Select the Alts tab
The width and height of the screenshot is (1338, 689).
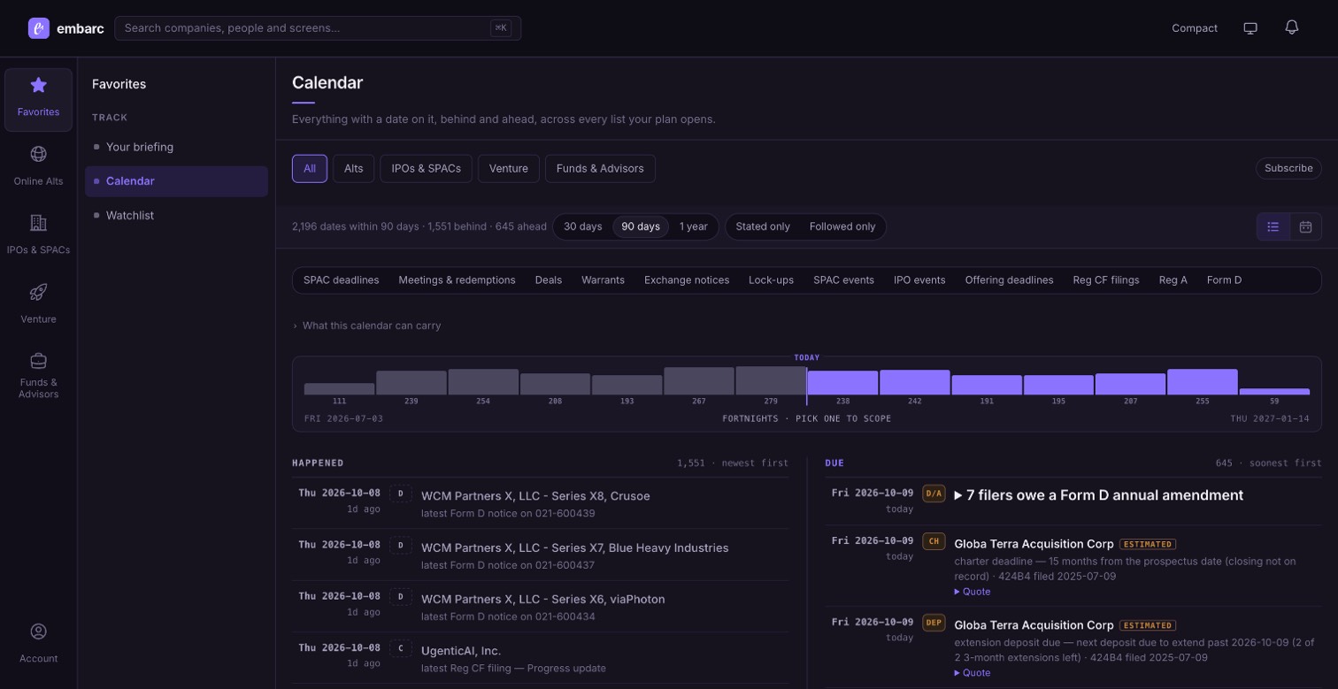354,168
